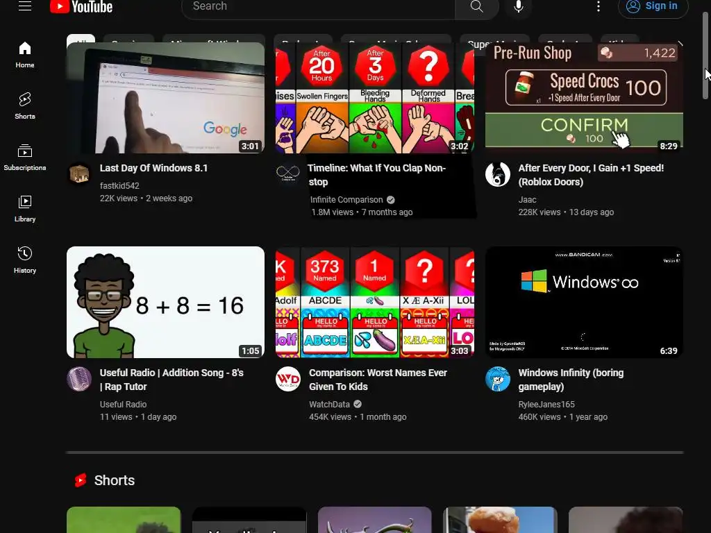Screen dimensions: 711x533
Task: Go to Home in sidebar
Action: tap(25, 55)
